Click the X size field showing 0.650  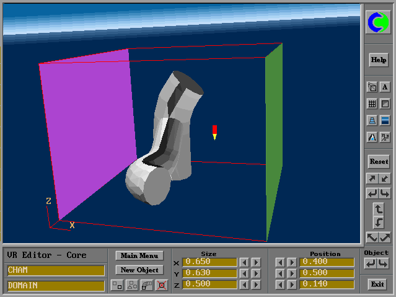click(x=209, y=262)
